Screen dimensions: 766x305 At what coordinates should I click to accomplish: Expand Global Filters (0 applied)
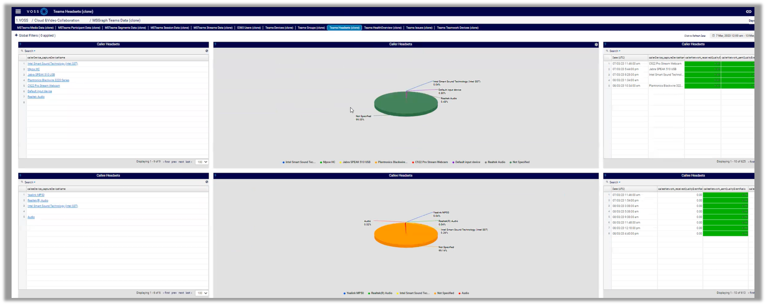point(37,36)
